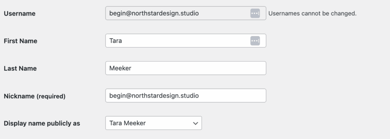This screenshot has width=390, height=139.
Task: Click the "First Name" field label
Action: tap(21, 41)
